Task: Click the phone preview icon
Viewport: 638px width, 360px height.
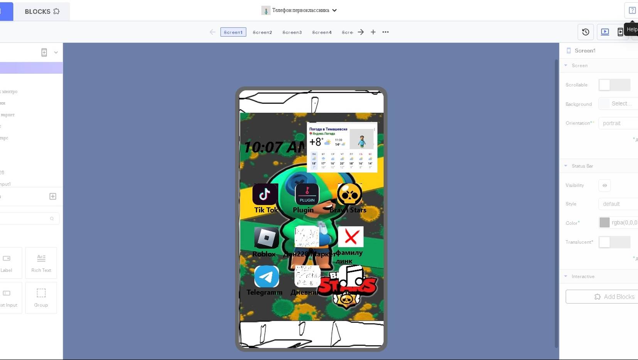Action: coord(620,32)
